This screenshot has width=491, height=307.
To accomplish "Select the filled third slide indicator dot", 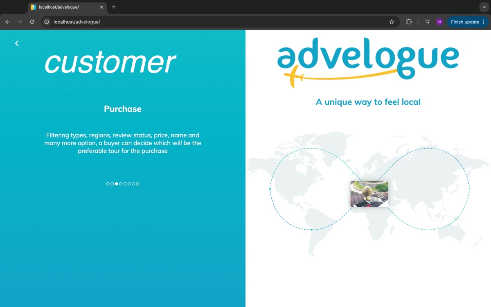I will pos(117,184).
